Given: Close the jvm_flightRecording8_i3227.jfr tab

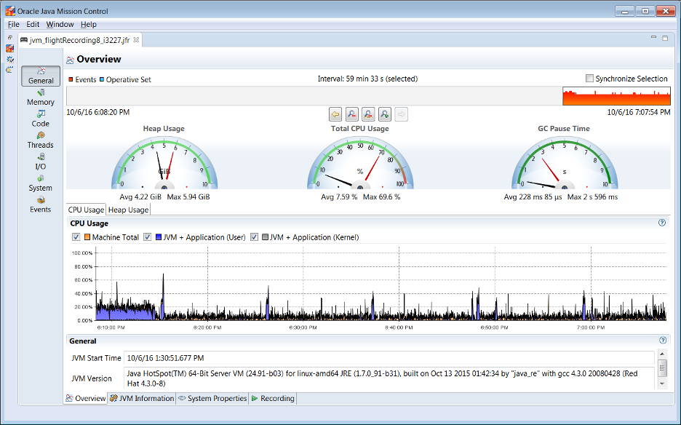Looking at the screenshot, I should pos(136,40).
